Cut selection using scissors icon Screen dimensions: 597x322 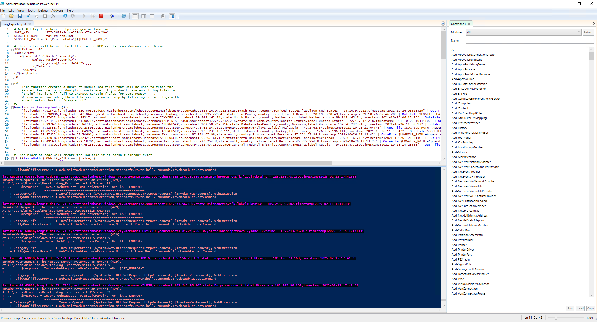pyautogui.click(x=28, y=16)
